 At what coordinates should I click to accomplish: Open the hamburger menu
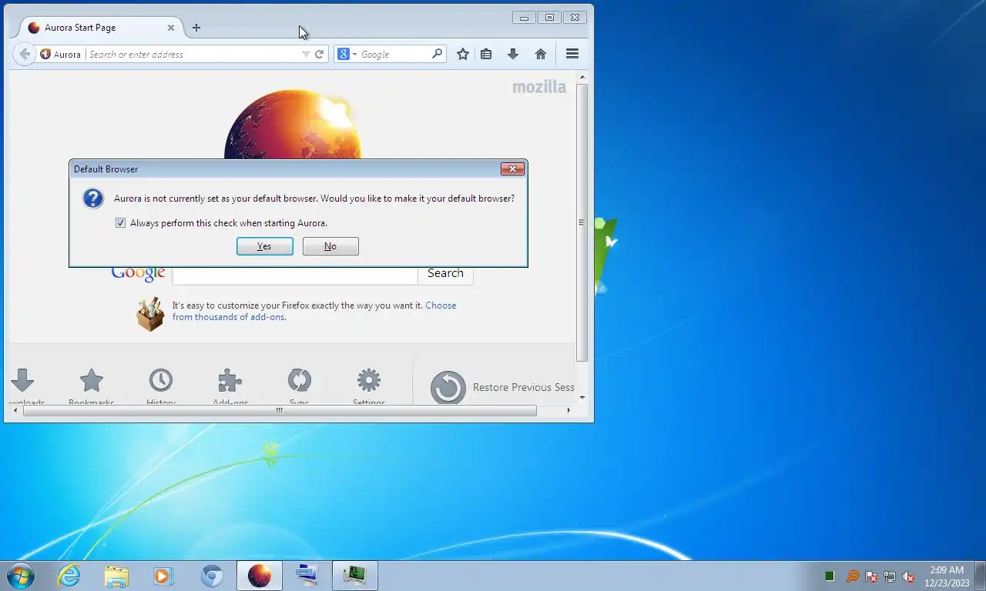(x=572, y=54)
